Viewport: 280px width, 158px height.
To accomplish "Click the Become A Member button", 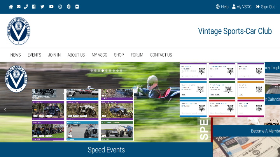I will coord(247,131).
